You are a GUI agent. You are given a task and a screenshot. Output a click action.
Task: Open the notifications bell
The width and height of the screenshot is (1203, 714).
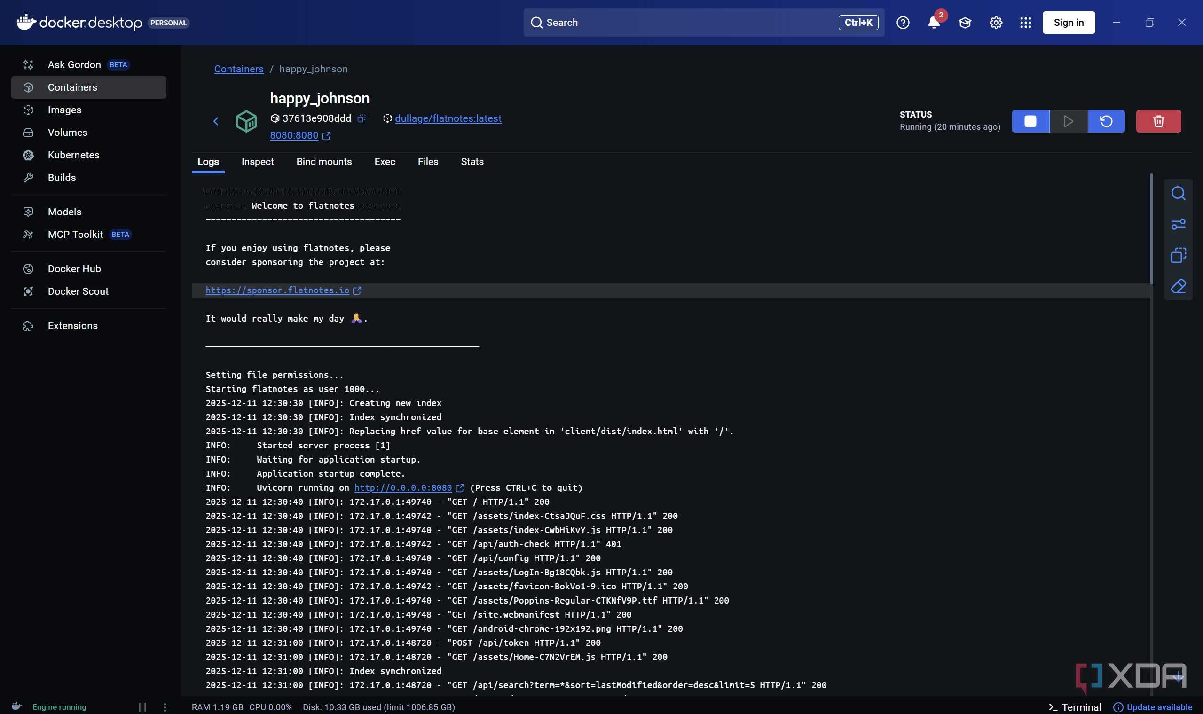click(934, 23)
